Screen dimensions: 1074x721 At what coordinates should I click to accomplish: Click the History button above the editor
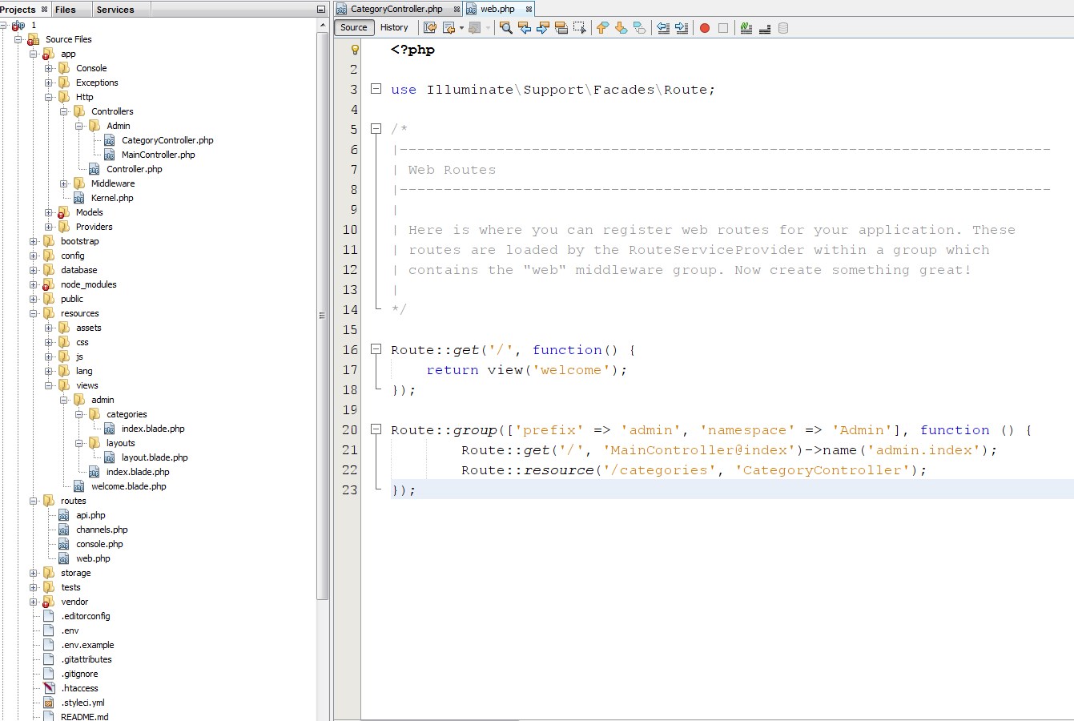tap(395, 27)
